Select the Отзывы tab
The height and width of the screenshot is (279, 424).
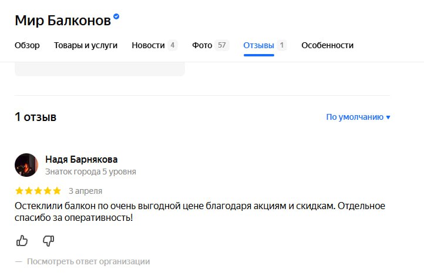[x=265, y=45]
